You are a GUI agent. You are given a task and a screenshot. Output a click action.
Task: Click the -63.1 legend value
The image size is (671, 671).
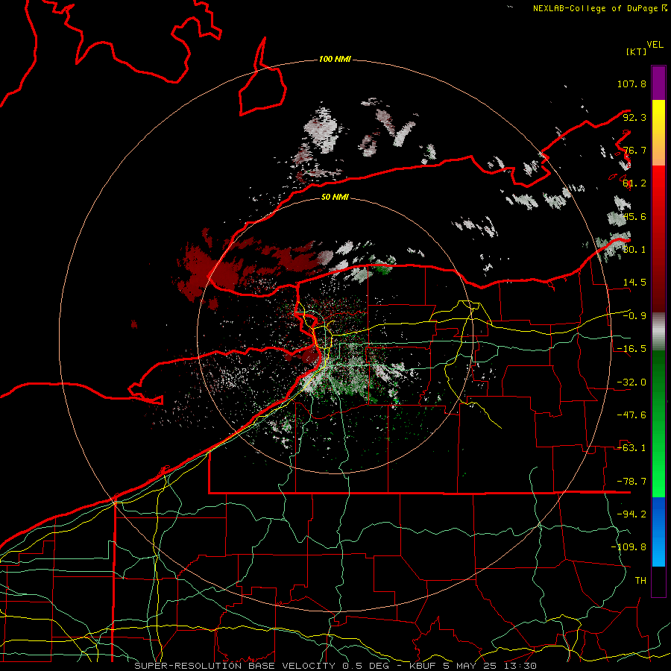click(631, 448)
